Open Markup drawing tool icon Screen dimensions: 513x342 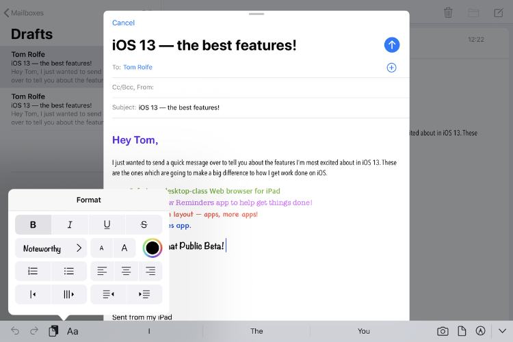coord(480,331)
